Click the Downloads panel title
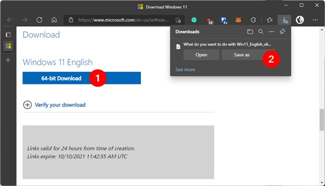 pyautogui.click(x=188, y=31)
